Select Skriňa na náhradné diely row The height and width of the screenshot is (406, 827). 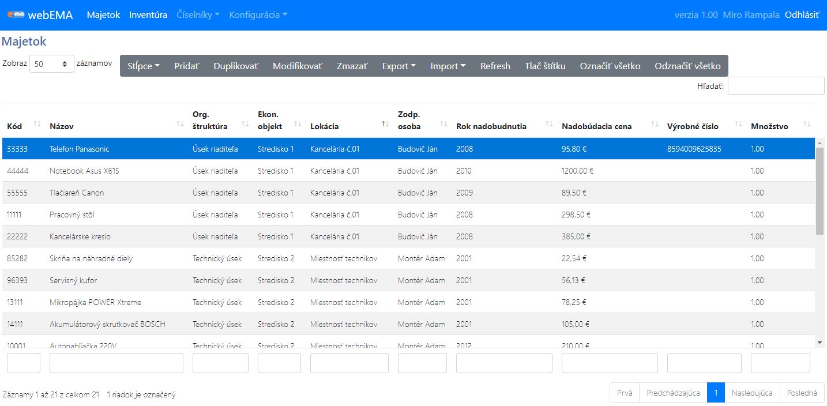[408, 258]
